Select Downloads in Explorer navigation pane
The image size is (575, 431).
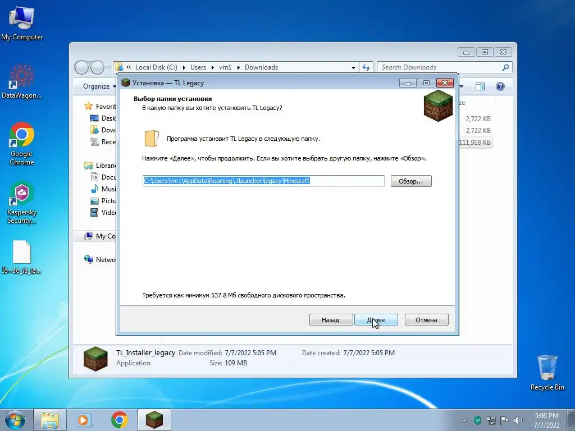tap(103, 130)
